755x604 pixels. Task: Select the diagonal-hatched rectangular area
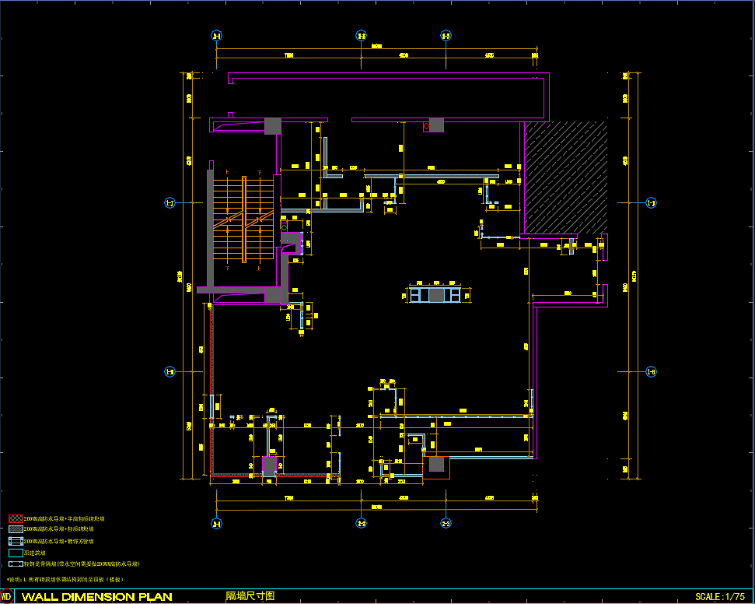565,177
